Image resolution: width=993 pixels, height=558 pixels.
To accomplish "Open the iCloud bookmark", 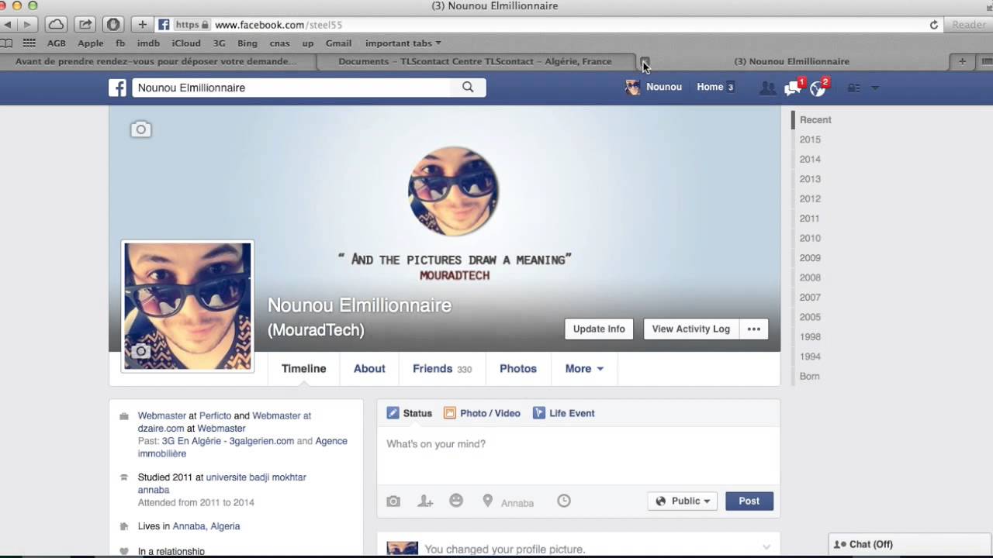I will click(186, 43).
